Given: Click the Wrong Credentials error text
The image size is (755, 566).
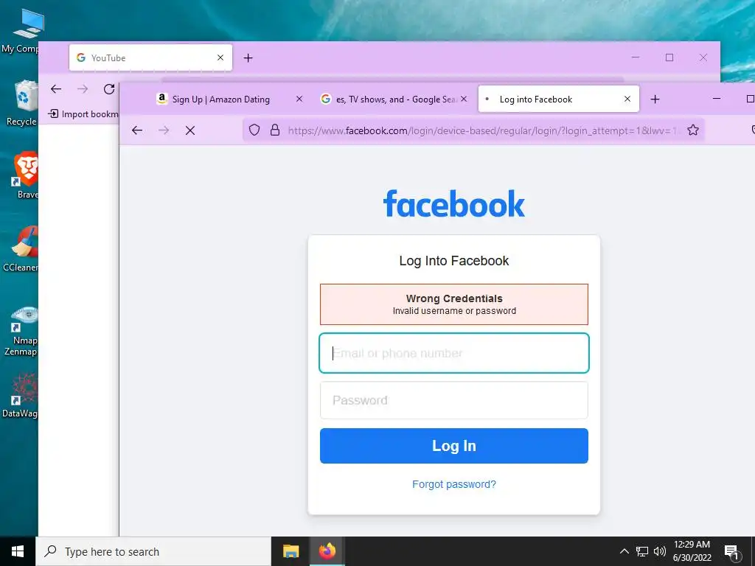Looking at the screenshot, I should [x=454, y=298].
